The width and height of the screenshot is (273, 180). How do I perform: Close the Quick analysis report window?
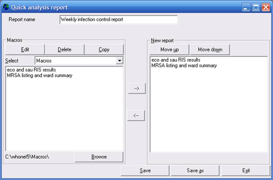[x=266, y=7]
